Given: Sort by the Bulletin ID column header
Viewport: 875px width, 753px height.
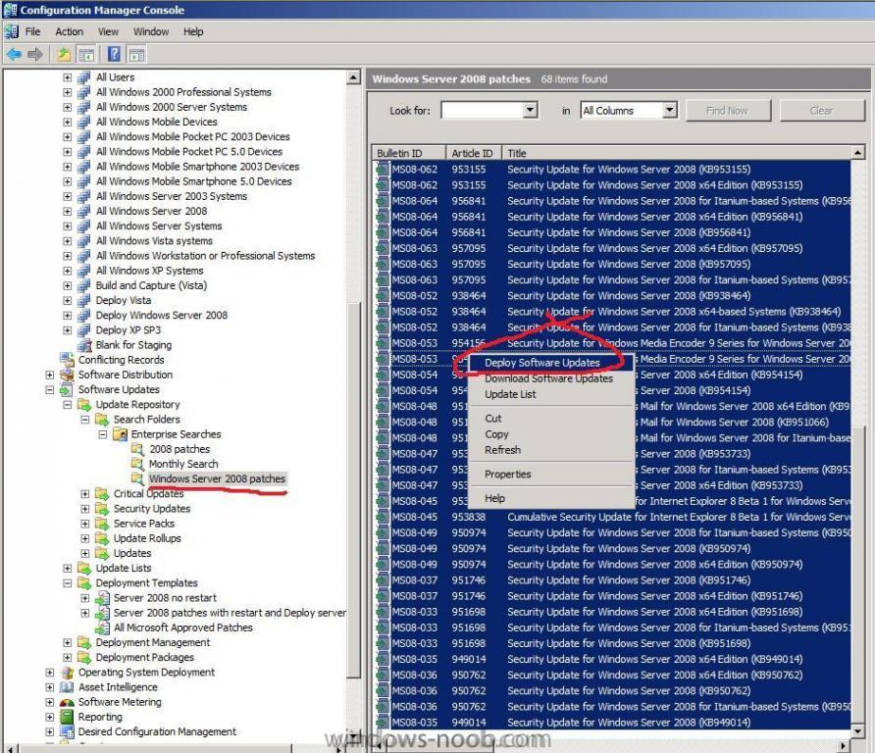Looking at the screenshot, I should click(x=409, y=153).
